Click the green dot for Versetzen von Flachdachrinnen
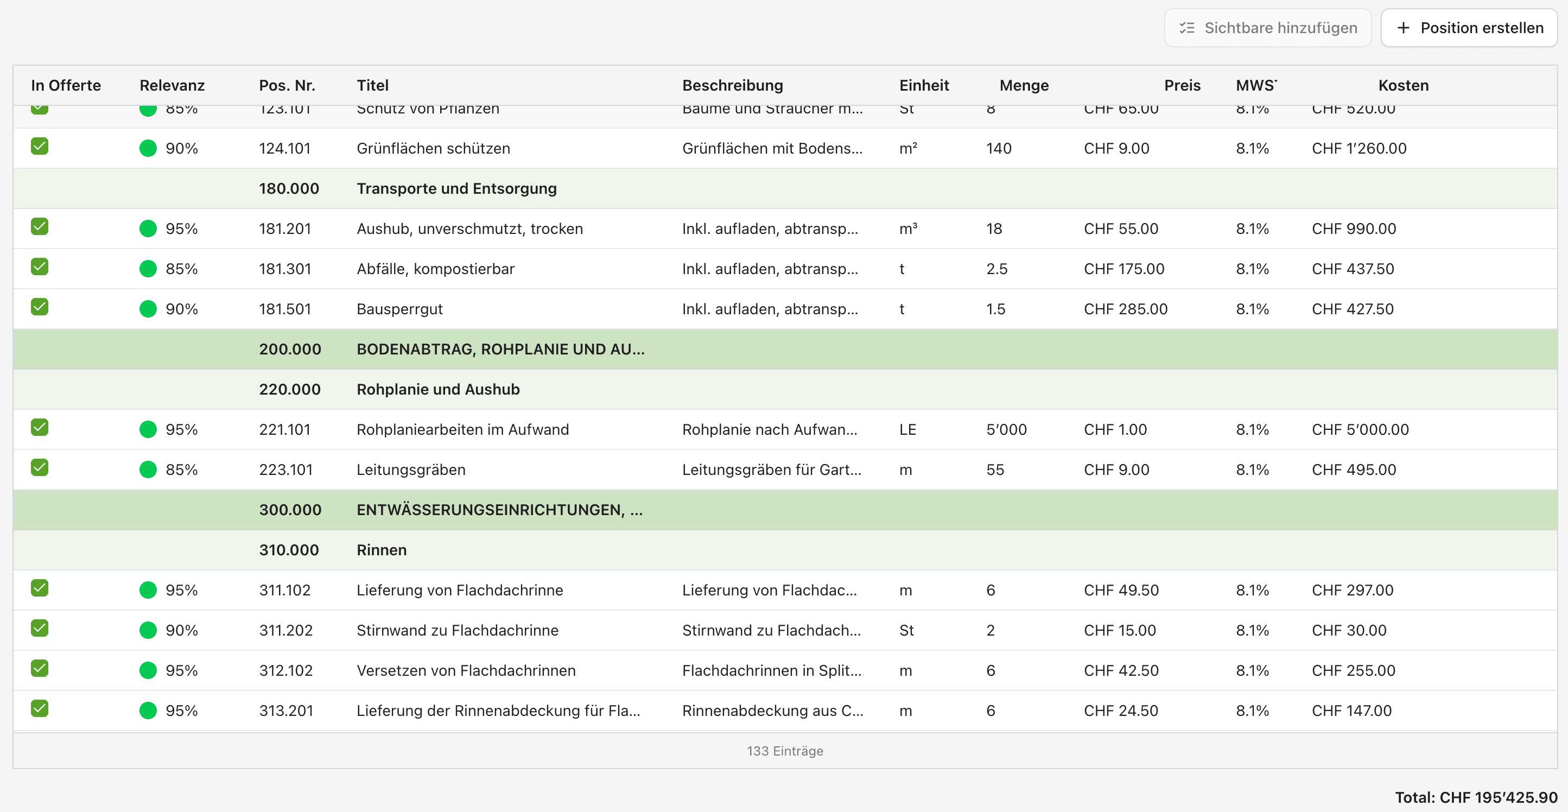Viewport: 1568px width, 812px height. (x=147, y=670)
